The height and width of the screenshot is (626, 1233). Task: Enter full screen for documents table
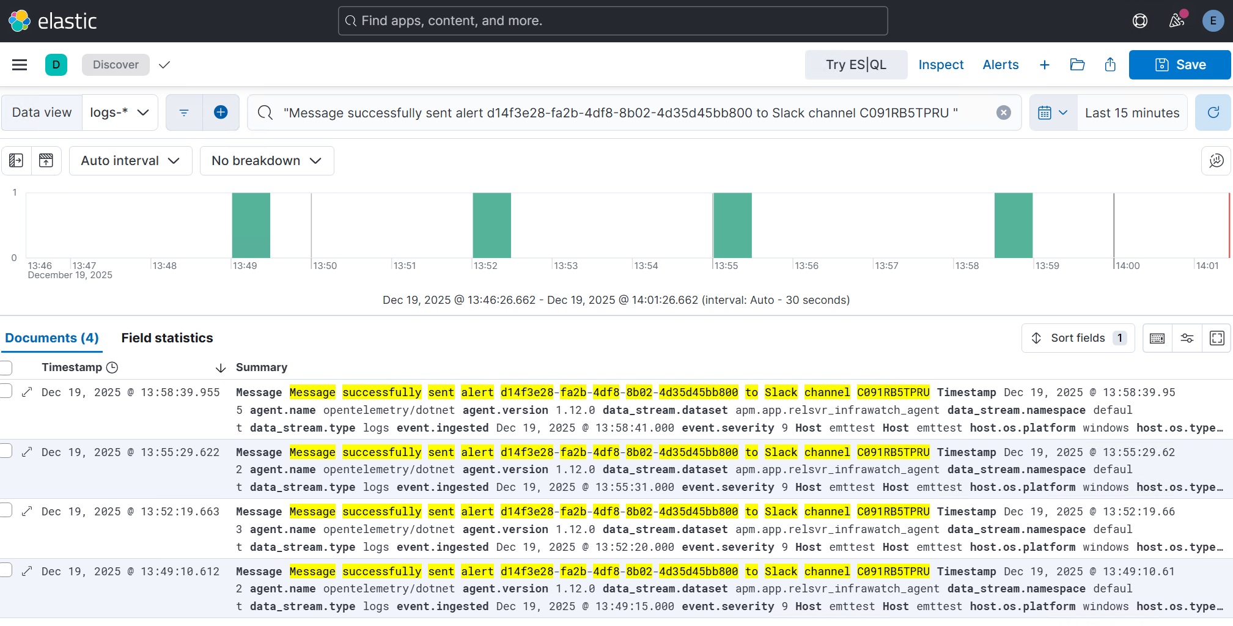[1216, 338]
